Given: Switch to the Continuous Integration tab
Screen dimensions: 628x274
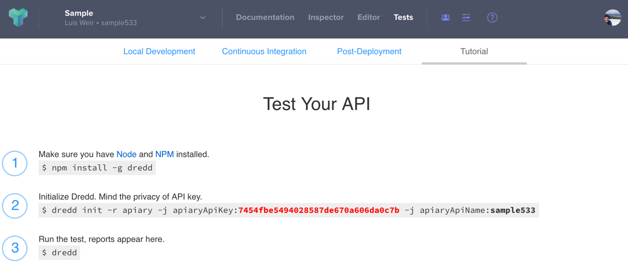Looking at the screenshot, I should pos(264,52).
